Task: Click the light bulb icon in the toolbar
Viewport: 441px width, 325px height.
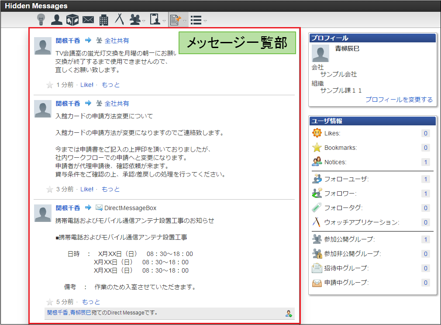Action: click(41, 20)
